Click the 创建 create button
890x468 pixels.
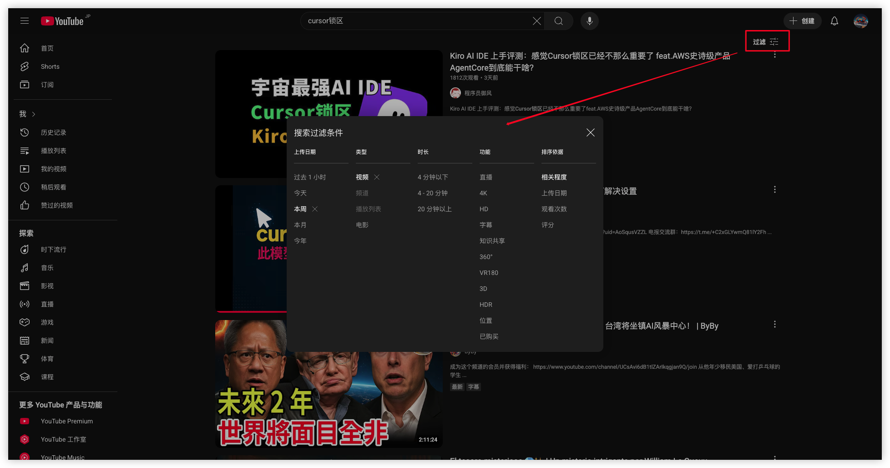point(802,21)
